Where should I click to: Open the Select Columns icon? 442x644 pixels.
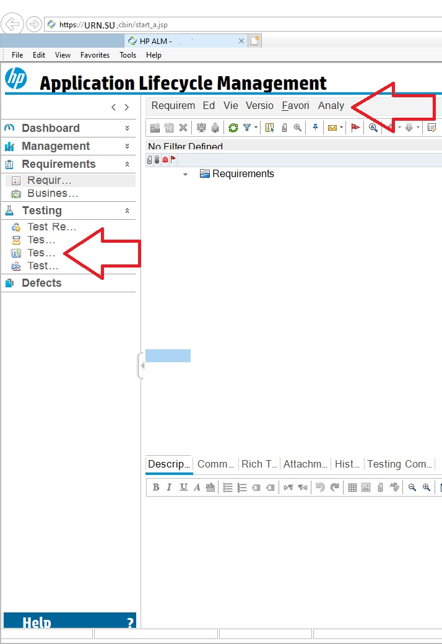pos(269,128)
